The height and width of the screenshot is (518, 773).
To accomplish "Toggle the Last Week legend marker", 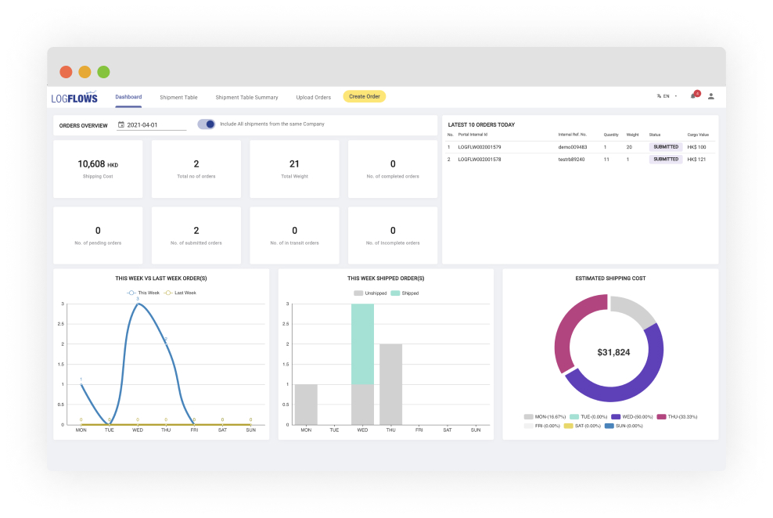I will (x=167, y=293).
